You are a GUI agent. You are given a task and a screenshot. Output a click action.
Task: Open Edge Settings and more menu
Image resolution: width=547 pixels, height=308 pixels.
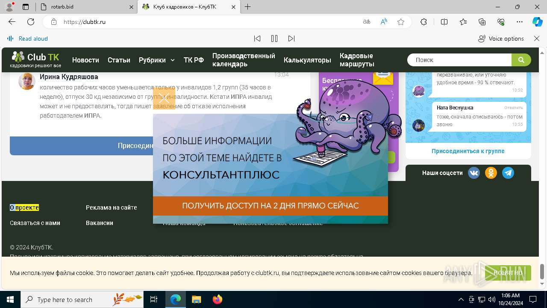pos(520,22)
